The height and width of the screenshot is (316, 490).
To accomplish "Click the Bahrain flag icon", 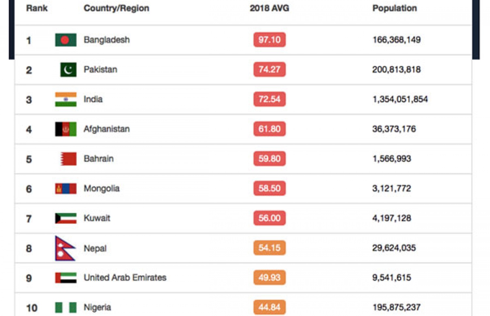I will [x=68, y=159].
